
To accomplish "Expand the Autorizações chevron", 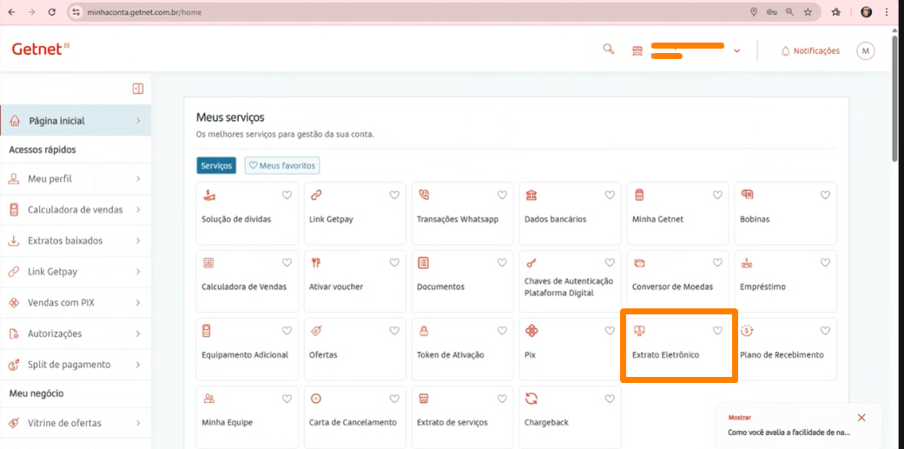I will point(138,333).
